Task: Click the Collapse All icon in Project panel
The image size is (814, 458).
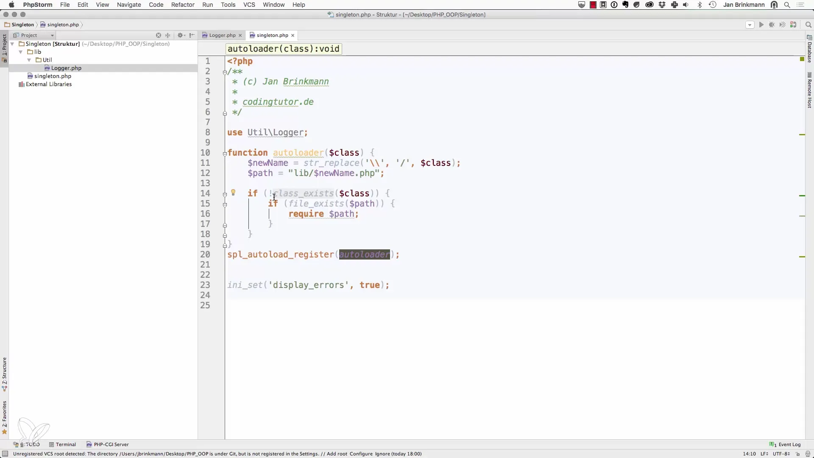Action: [x=168, y=35]
